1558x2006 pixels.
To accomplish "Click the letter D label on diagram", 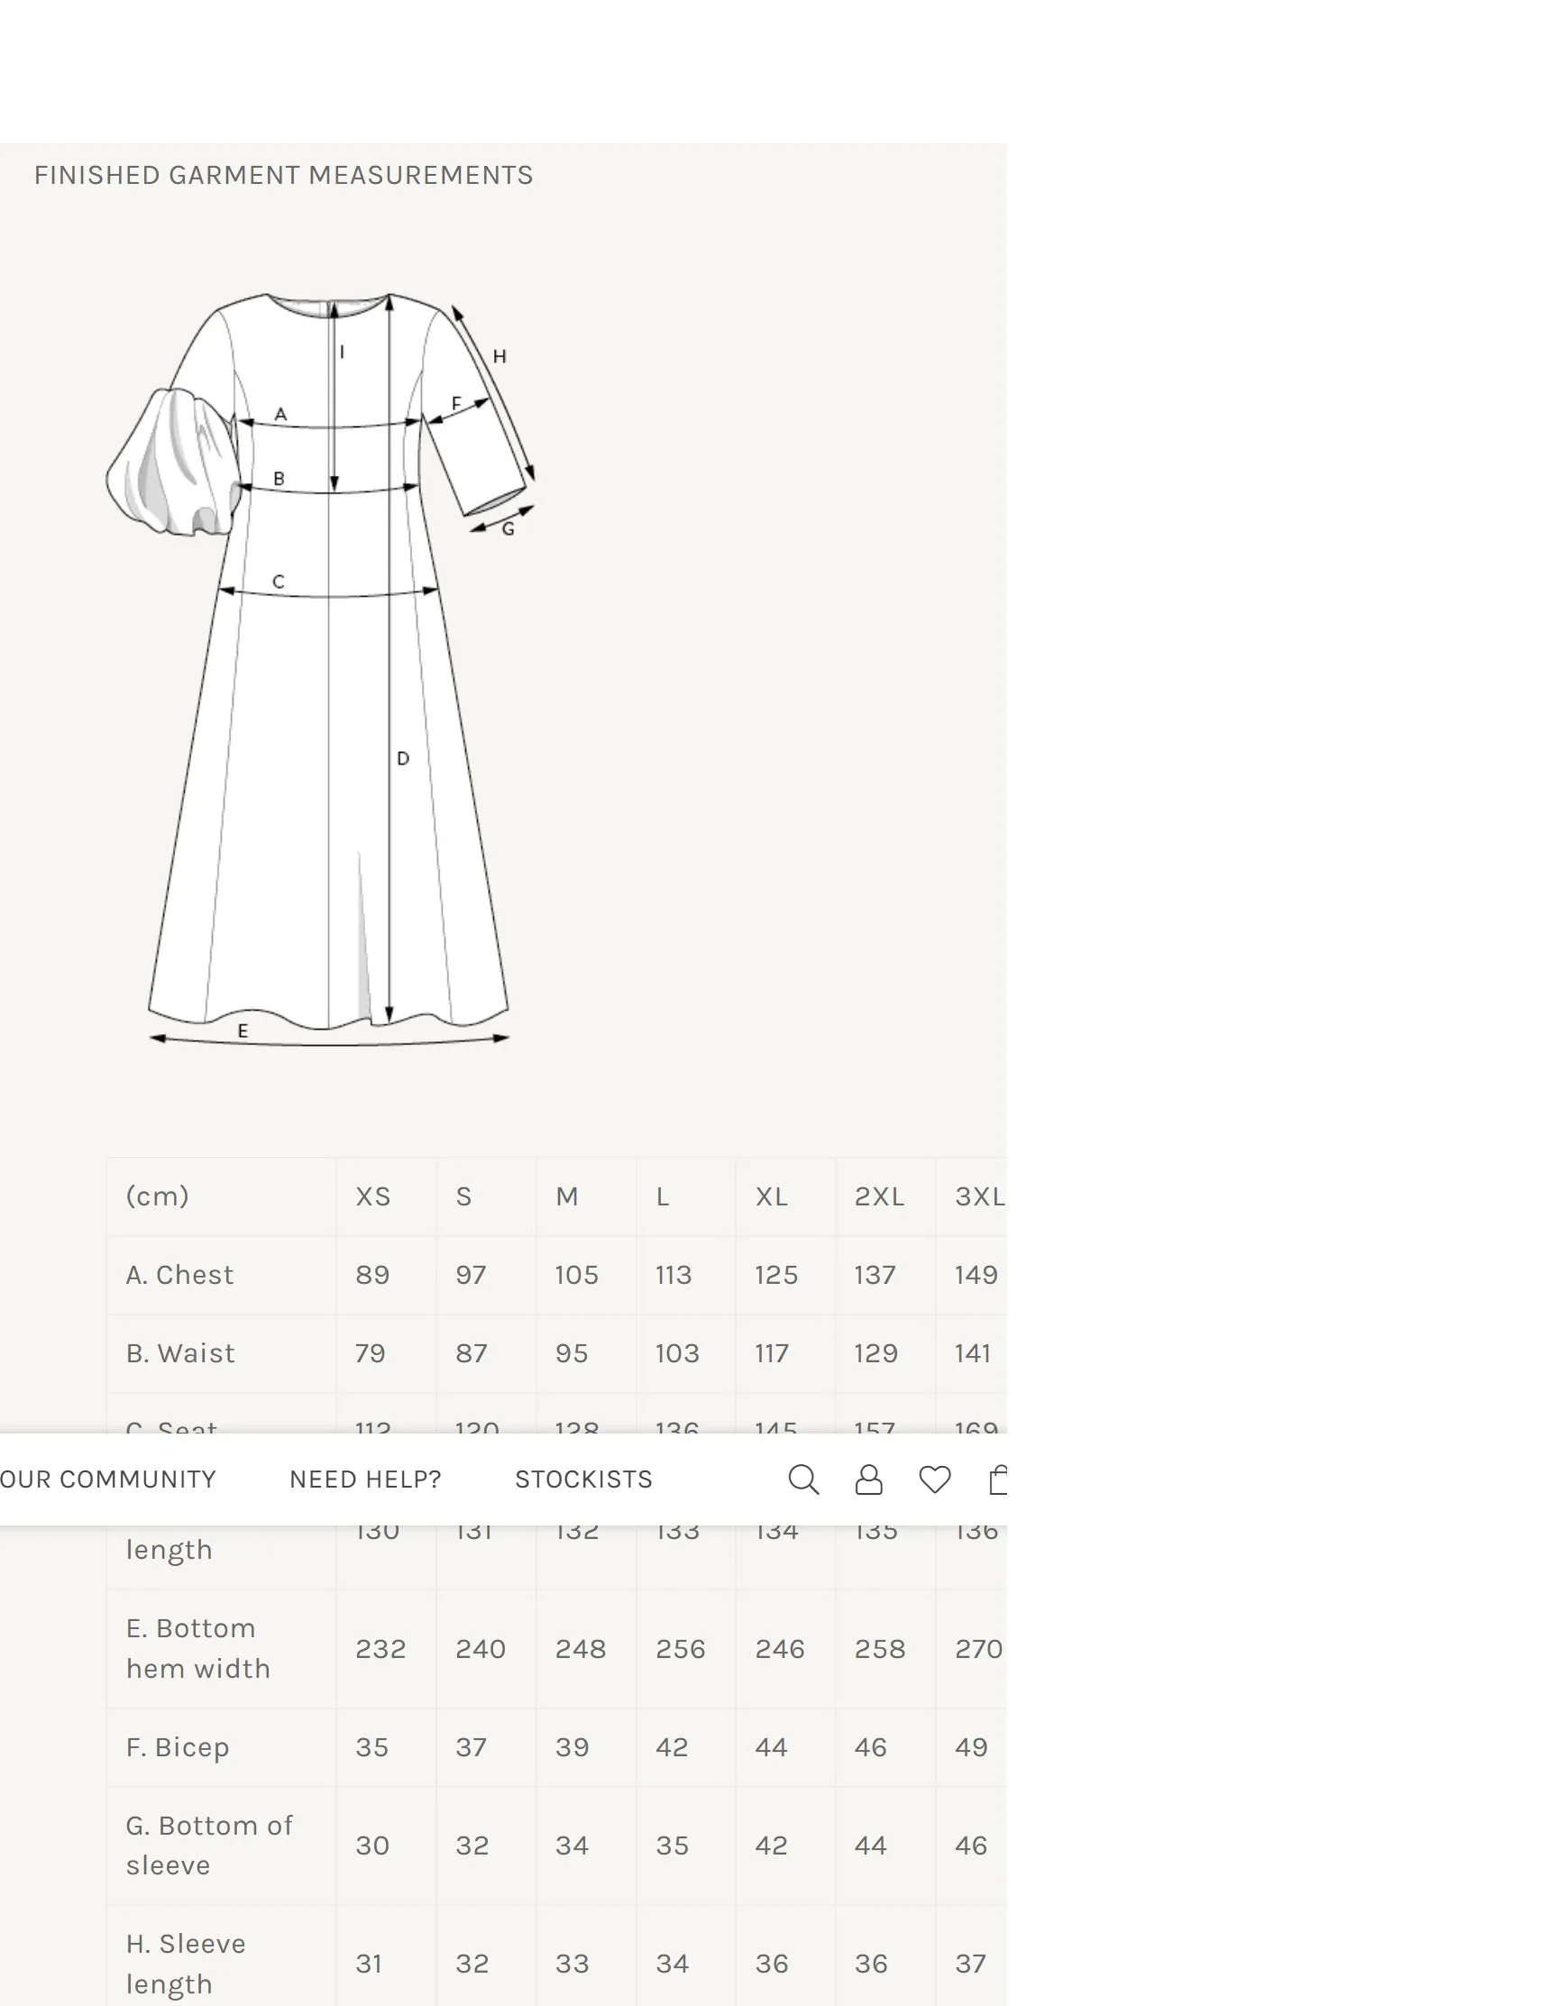I will pos(402,759).
